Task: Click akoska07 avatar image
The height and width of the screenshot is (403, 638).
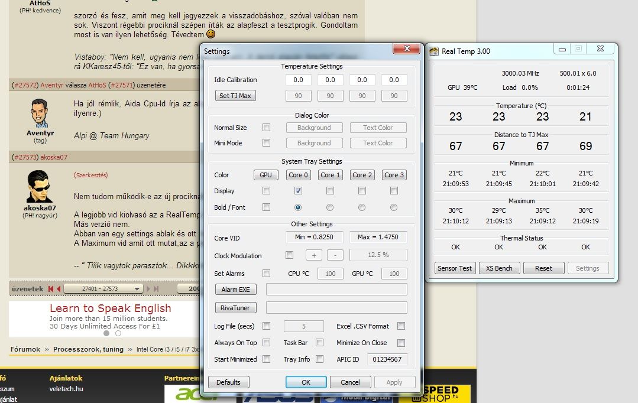Action: [40, 186]
